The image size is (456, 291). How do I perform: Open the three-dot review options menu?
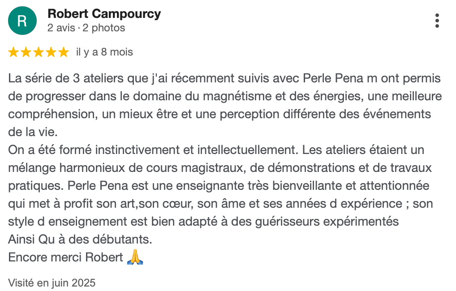(x=437, y=21)
